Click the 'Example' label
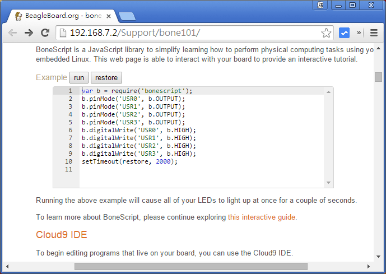The height and width of the screenshot is (274, 386). 52,77
